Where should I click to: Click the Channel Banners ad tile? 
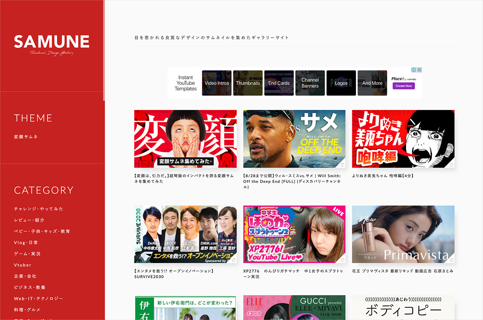pyautogui.click(x=310, y=83)
